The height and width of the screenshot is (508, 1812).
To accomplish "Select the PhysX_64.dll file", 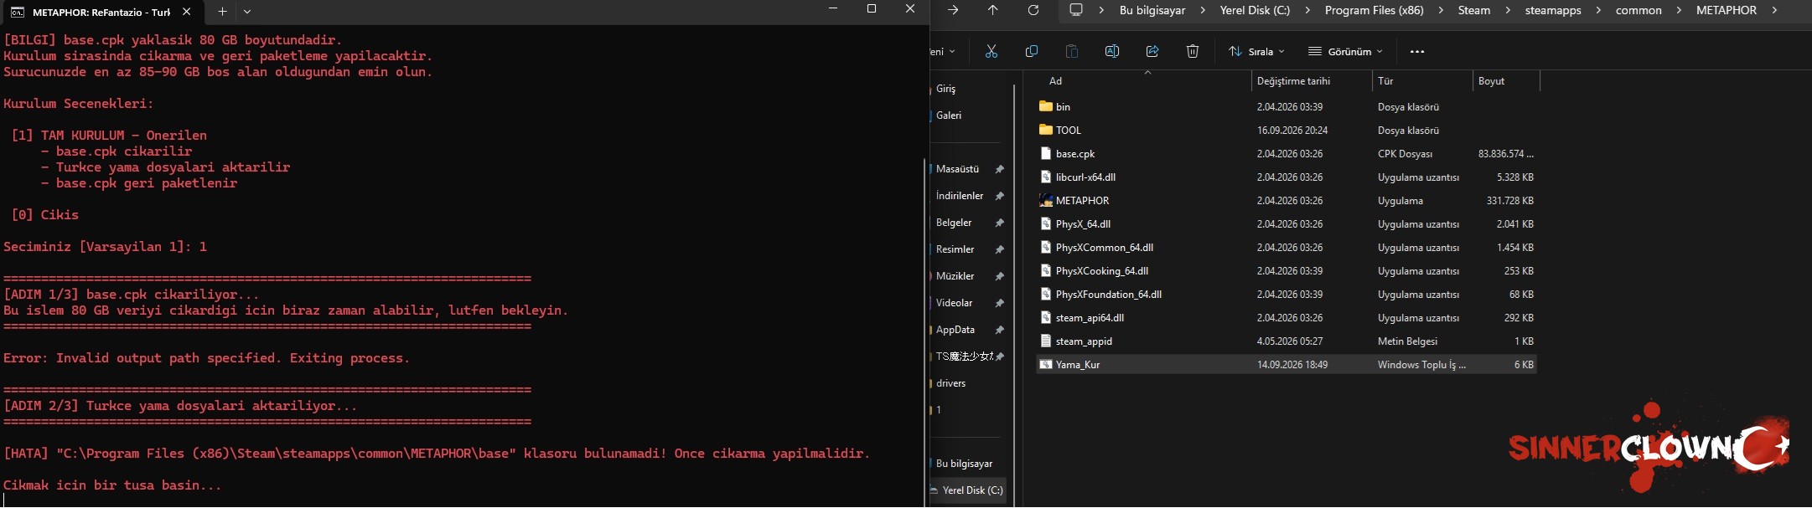I will tap(1287, 224).
